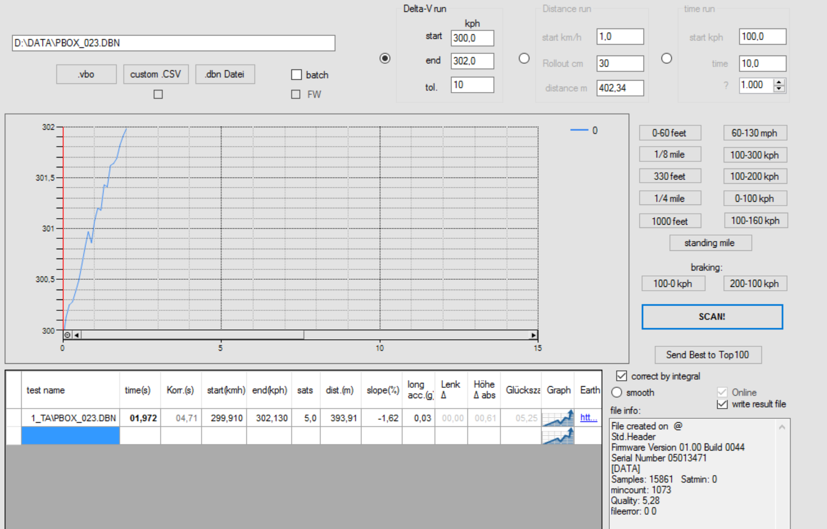Click the zoom-out icon below chart
This screenshot has height=529, width=827.
(68, 335)
